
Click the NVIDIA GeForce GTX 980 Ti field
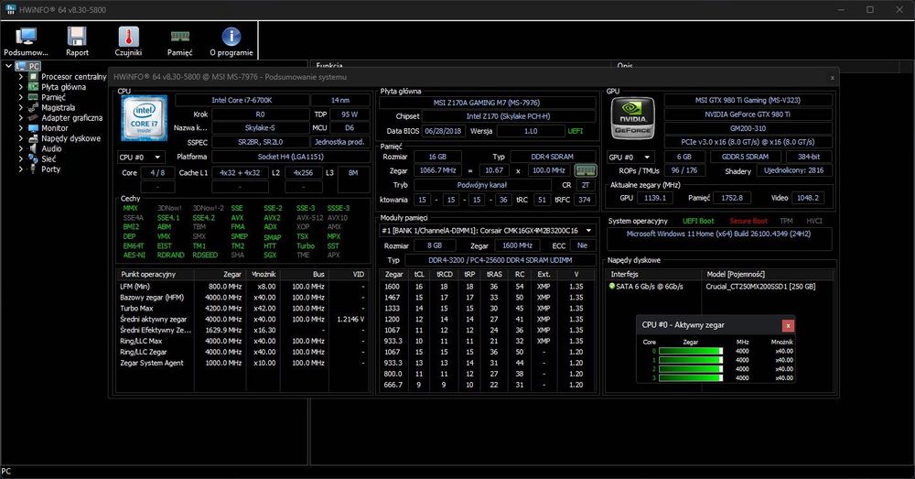pos(748,114)
